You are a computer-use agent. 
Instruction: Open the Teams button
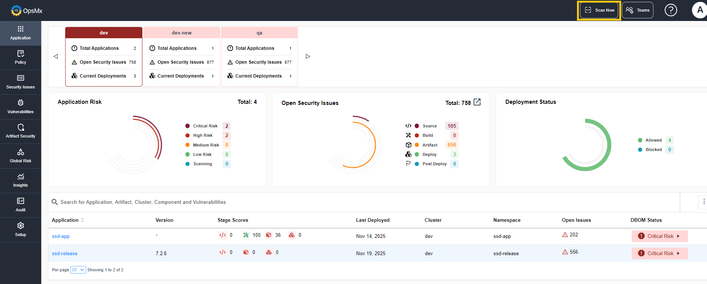point(638,10)
